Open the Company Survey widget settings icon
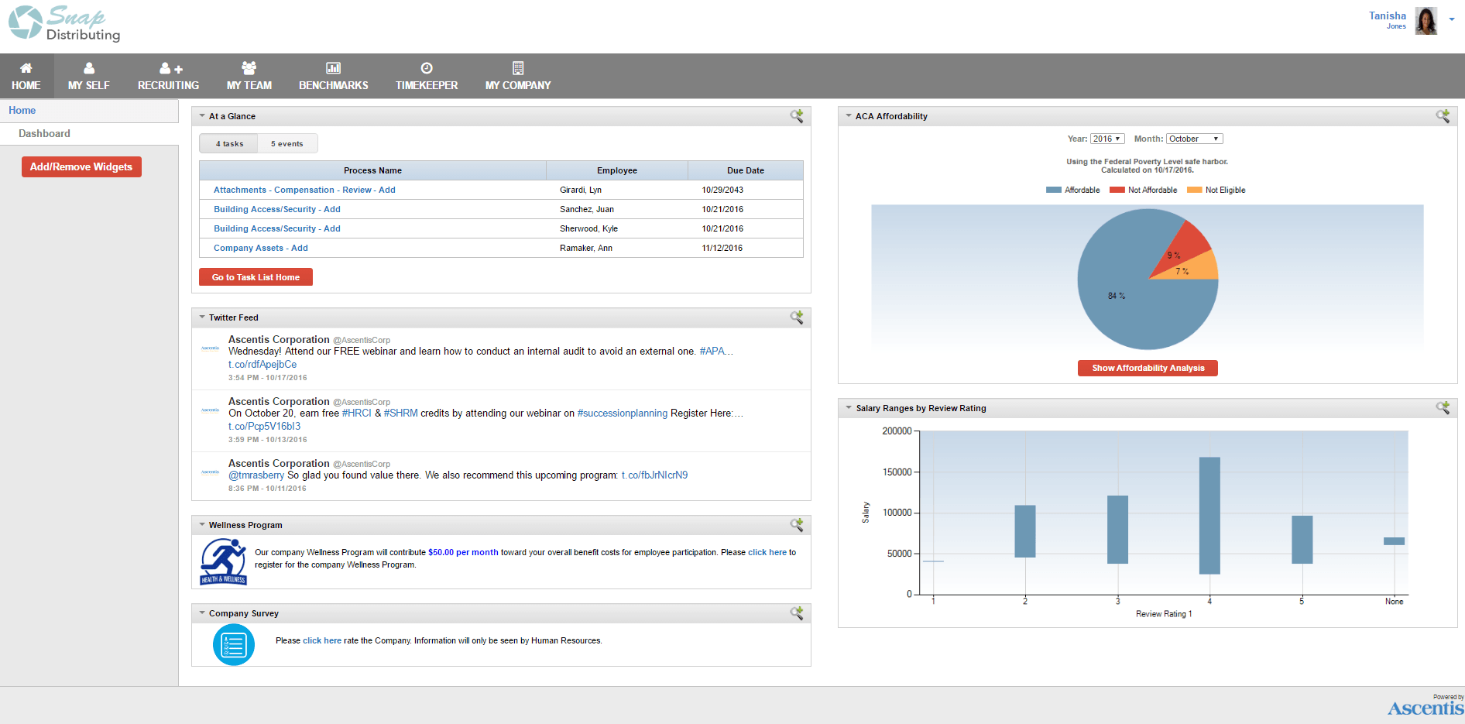1465x724 pixels. click(x=796, y=613)
